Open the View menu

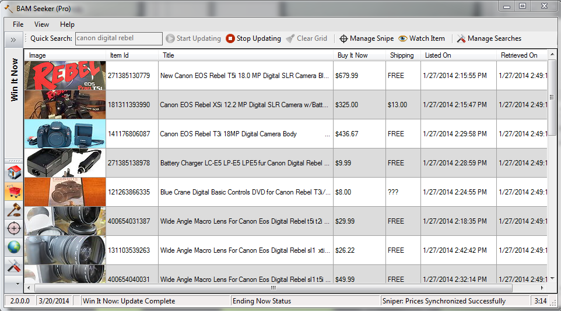[x=41, y=24]
